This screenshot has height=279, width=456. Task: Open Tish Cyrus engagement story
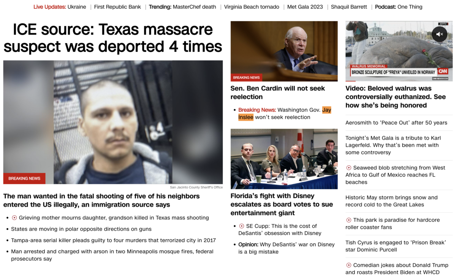click(396, 246)
